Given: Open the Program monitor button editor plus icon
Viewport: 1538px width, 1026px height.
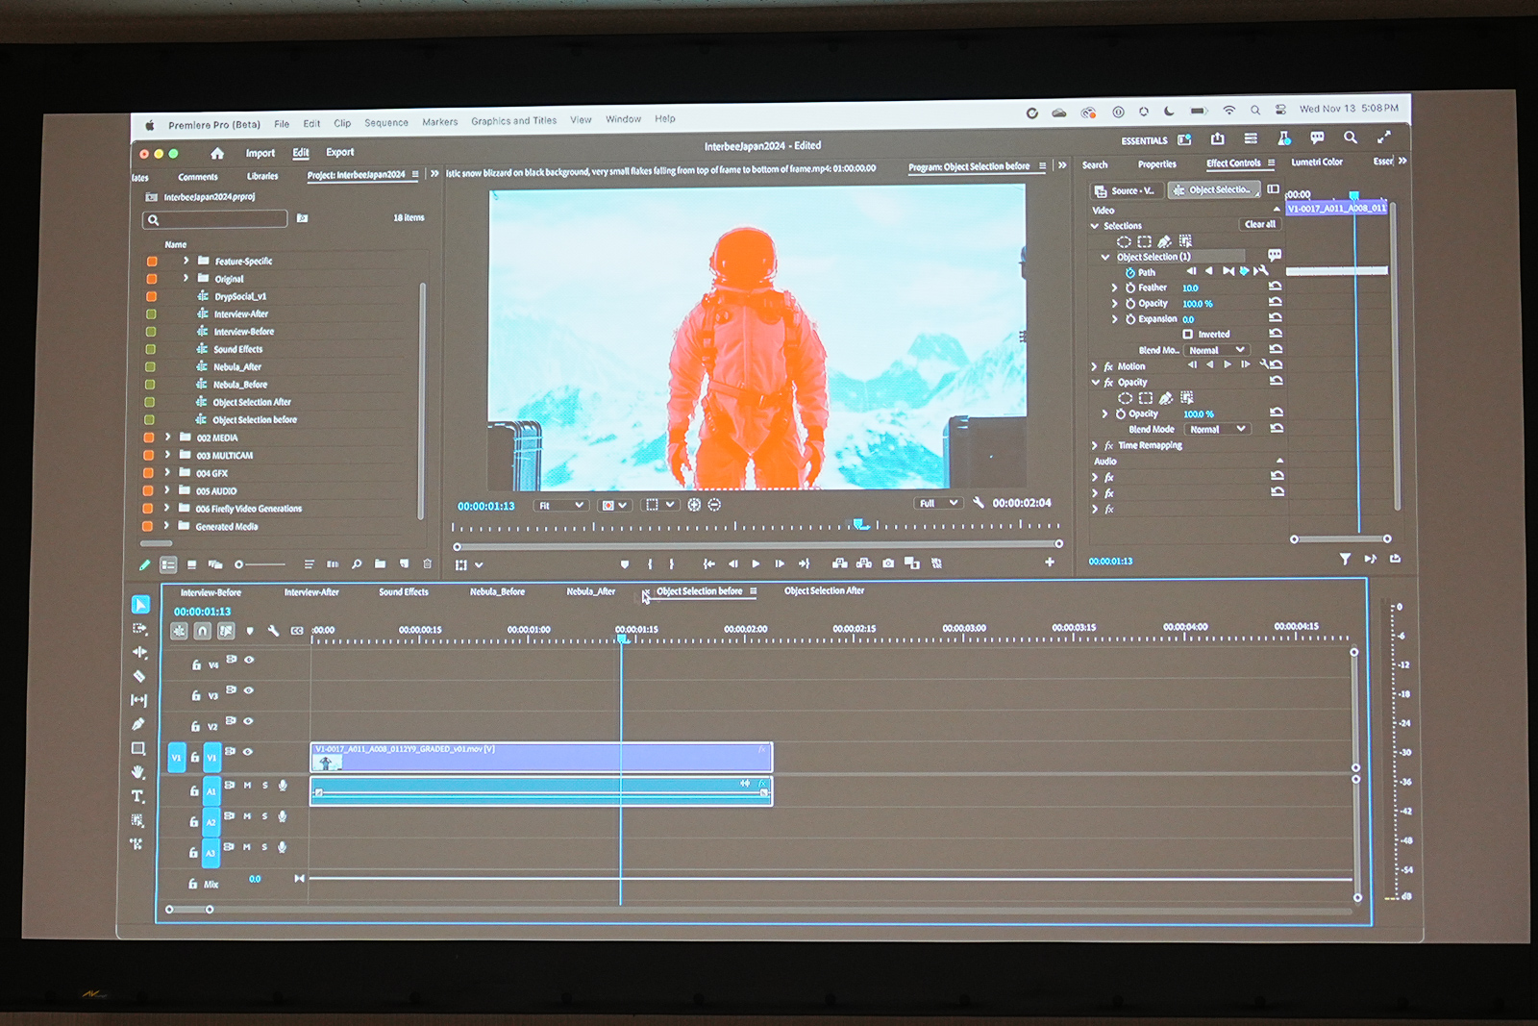Looking at the screenshot, I should pos(1050,562).
